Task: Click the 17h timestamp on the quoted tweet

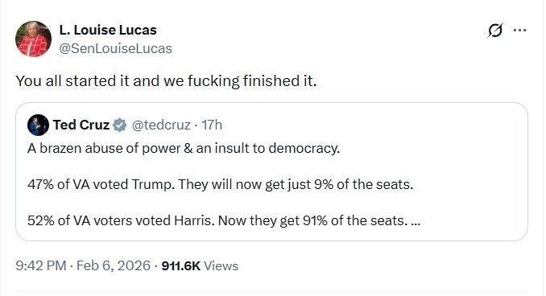Action: [212, 125]
